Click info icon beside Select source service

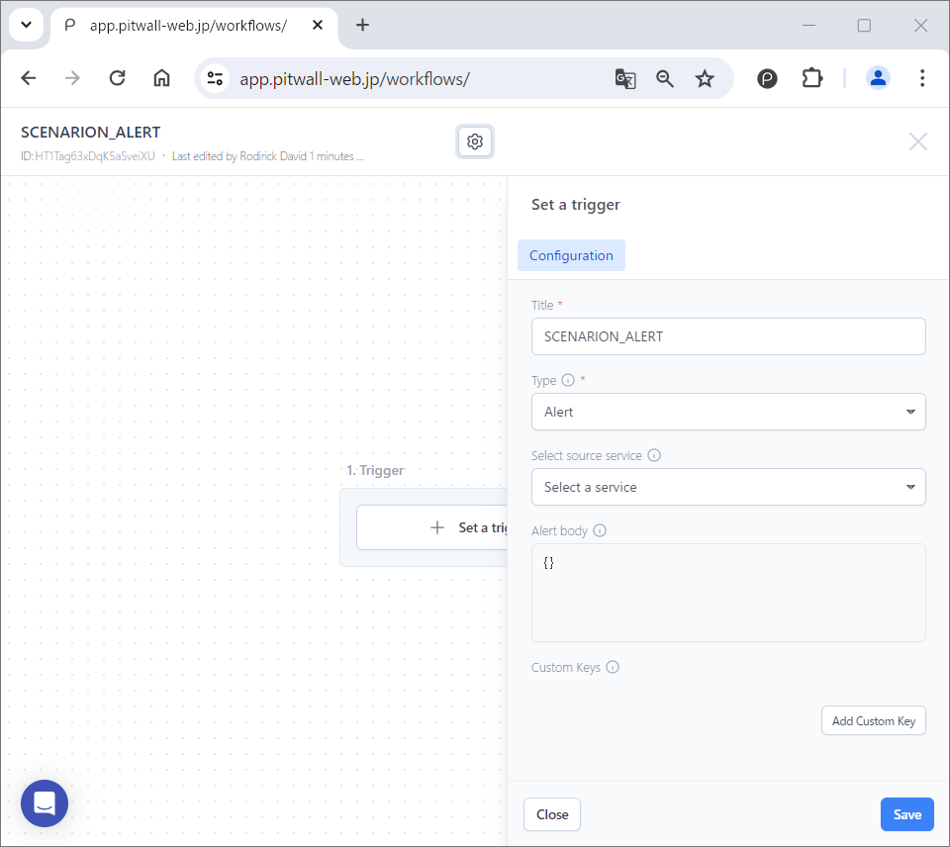[654, 456]
